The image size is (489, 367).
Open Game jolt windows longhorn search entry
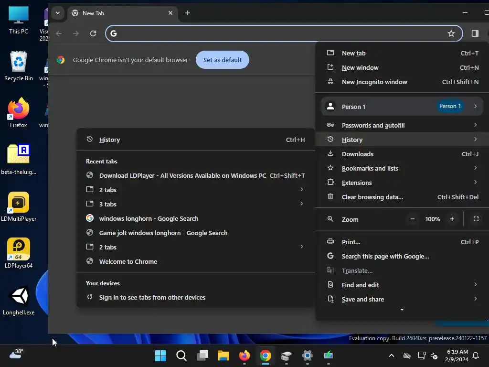[x=196, y=233]
